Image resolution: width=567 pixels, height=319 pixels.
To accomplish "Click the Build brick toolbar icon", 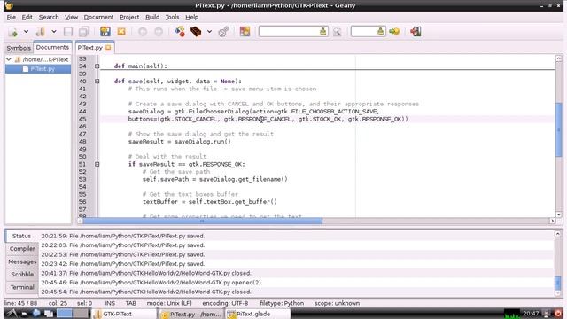I will click(196, 32).
